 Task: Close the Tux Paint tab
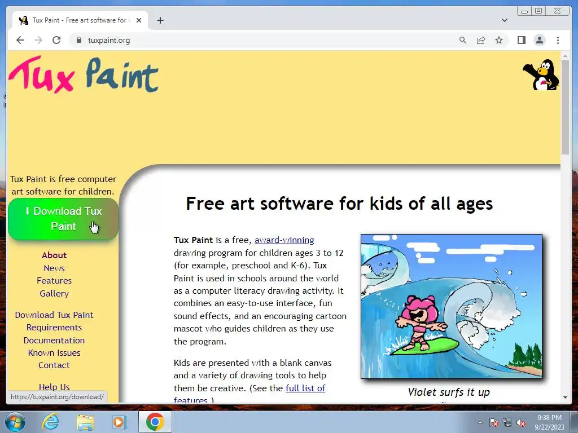pyautogui.click(x=139, y=20)
